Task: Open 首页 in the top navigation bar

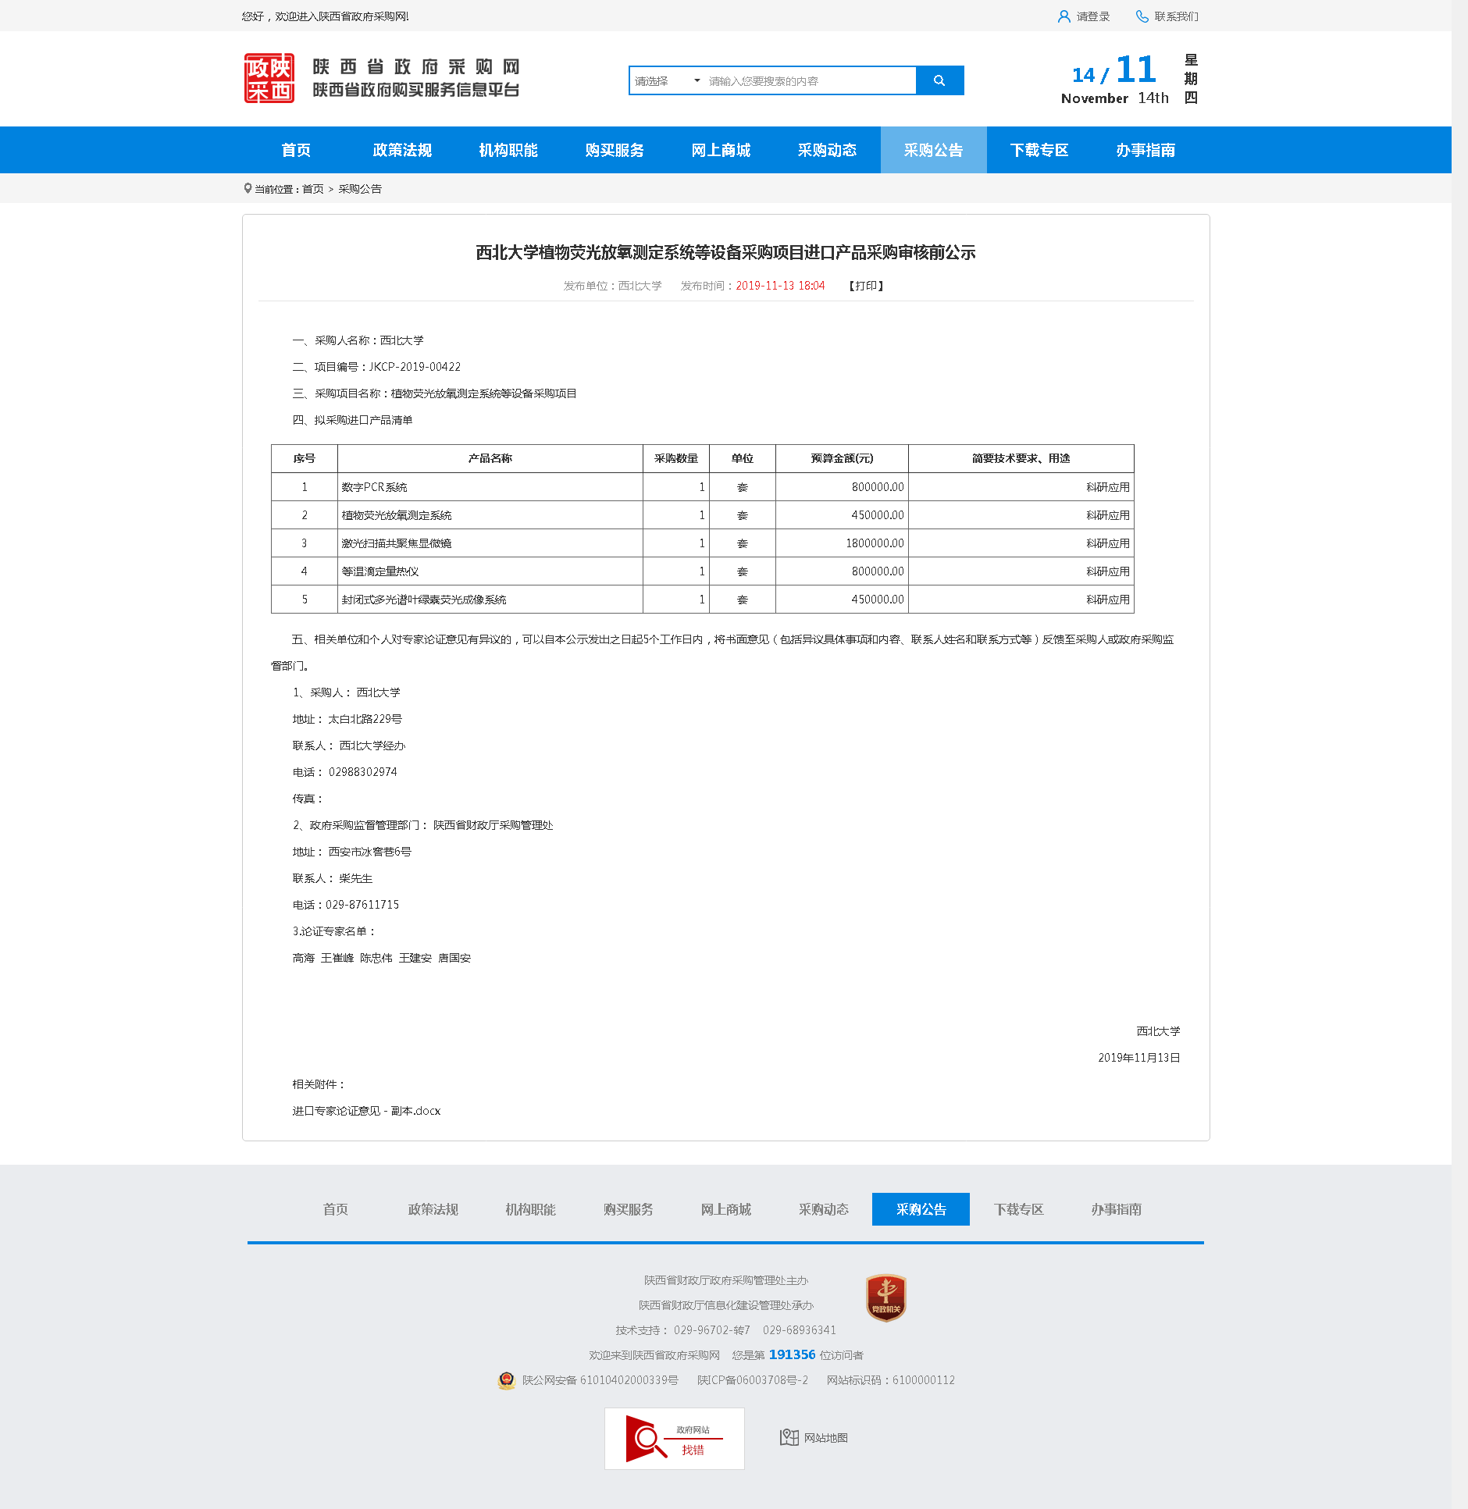Action: [x=296, y=150]
